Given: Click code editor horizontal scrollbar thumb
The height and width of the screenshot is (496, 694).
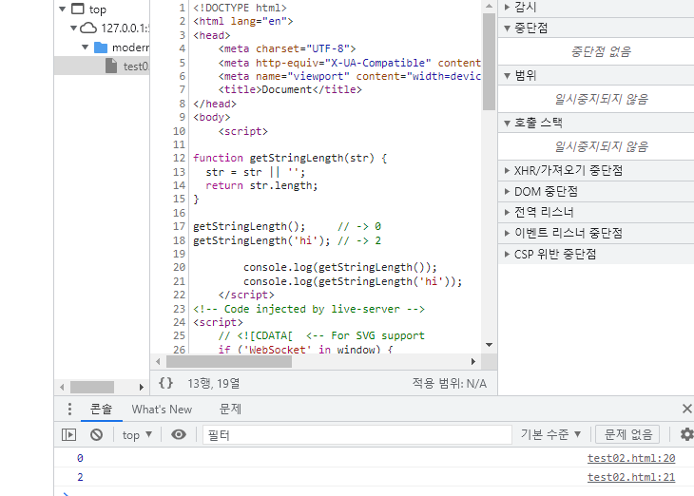Looking at the screenshot, I should pyautogui.click(x=229, y=361).
